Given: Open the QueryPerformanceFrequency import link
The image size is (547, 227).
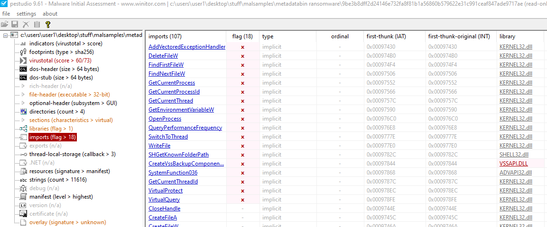Looking at the screenshot, I should point(185,128).
